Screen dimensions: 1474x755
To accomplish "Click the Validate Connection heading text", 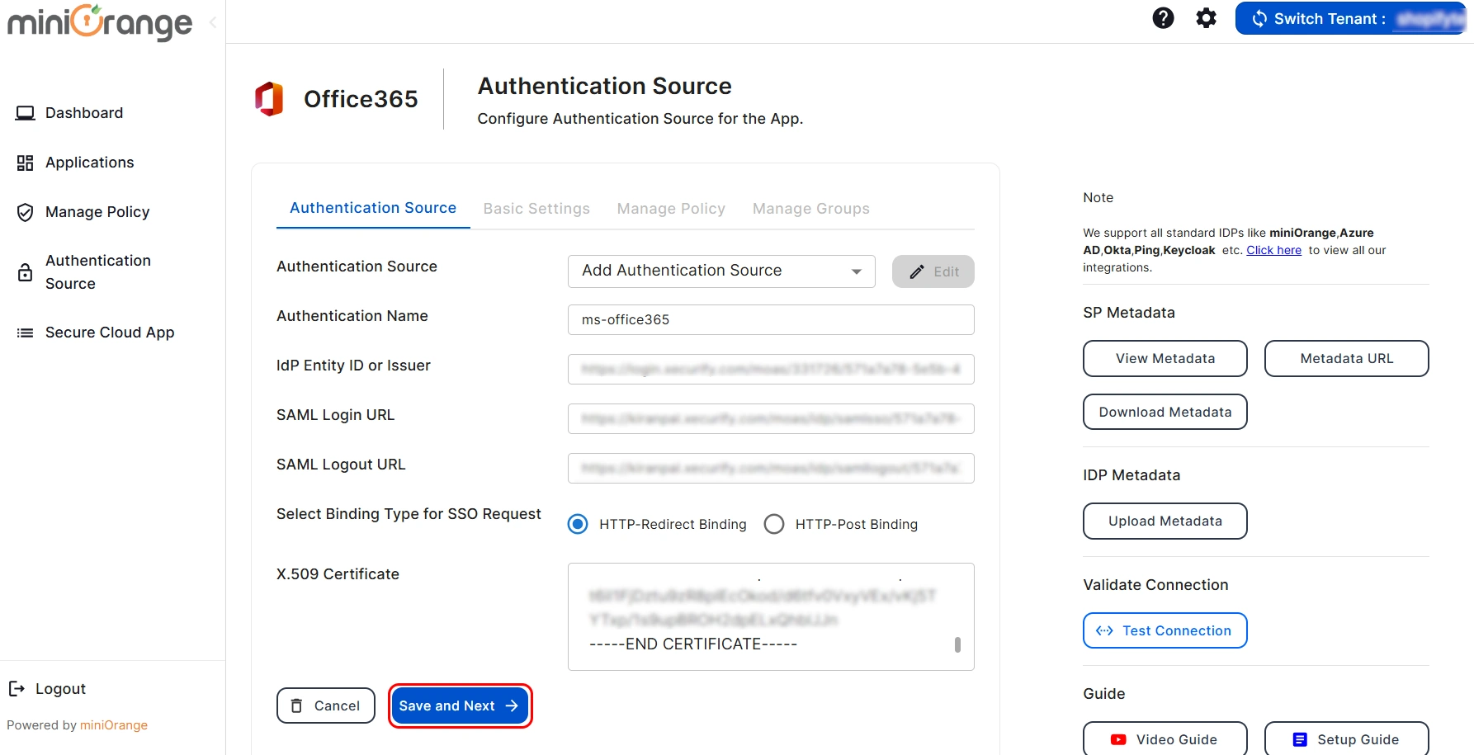I will [1155, 585].
